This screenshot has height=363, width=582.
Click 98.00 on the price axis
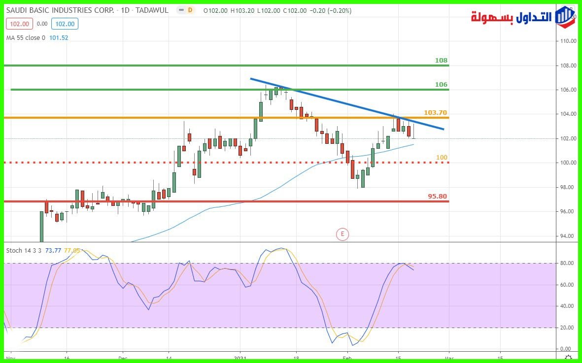pos(569,187)
